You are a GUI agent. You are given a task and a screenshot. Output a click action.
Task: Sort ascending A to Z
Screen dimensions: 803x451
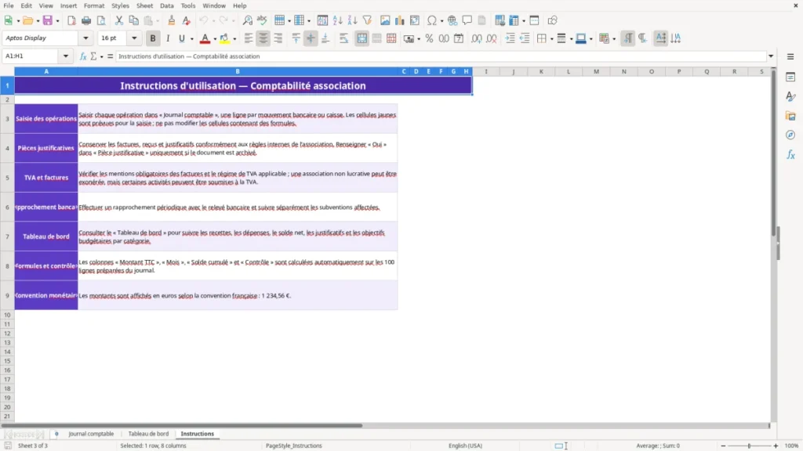(x=337, y=20)
